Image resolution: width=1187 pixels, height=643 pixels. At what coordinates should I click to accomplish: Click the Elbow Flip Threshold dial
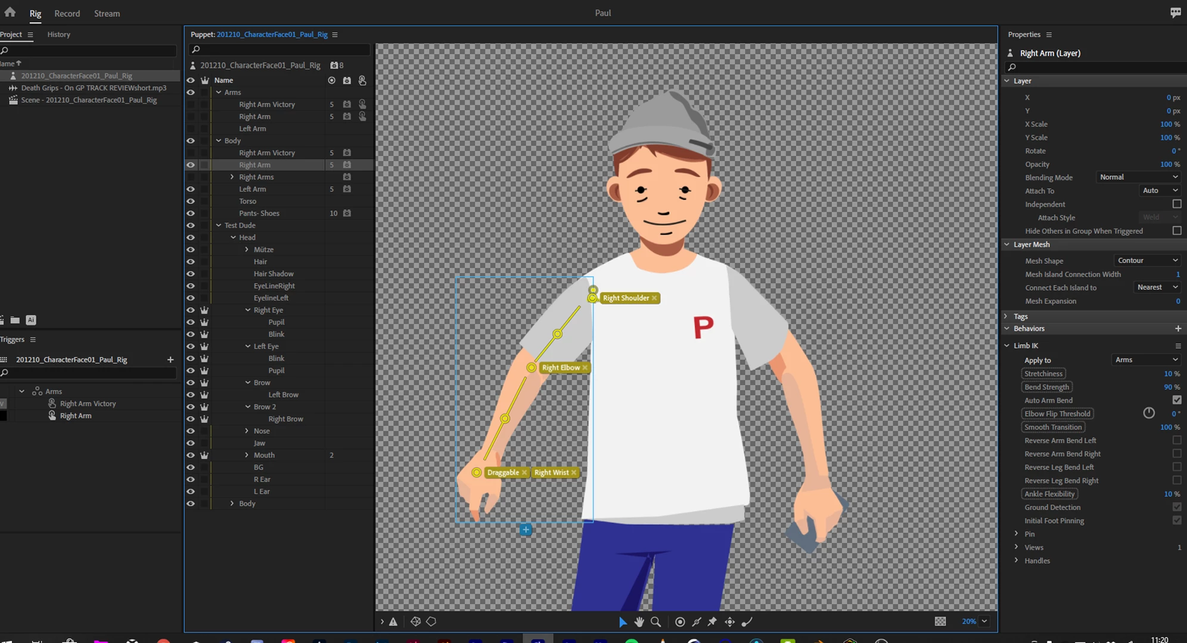[x=1149, y=413]
